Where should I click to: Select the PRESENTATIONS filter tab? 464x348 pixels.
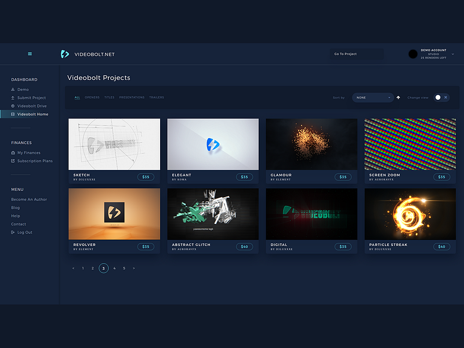132,97
